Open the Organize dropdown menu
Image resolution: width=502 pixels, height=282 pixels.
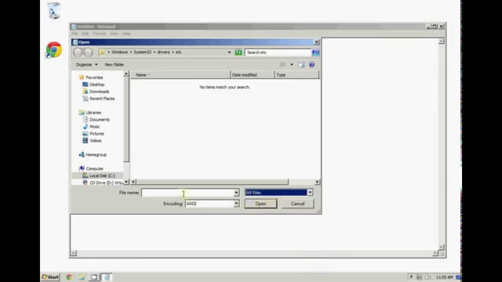point(87,65)
